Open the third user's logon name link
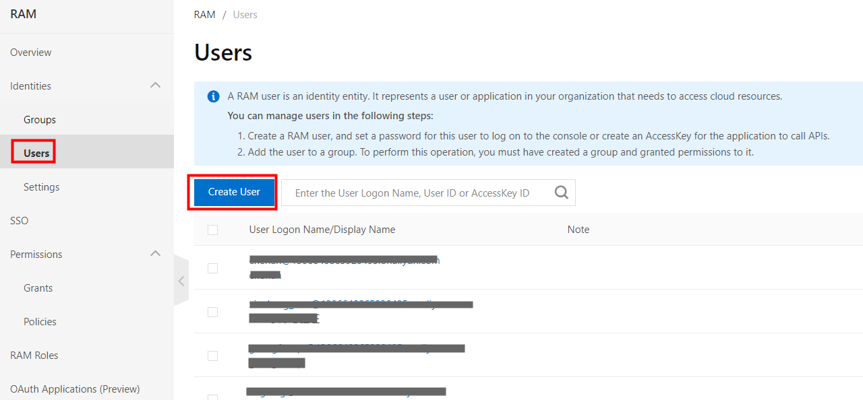 [357, 348]
